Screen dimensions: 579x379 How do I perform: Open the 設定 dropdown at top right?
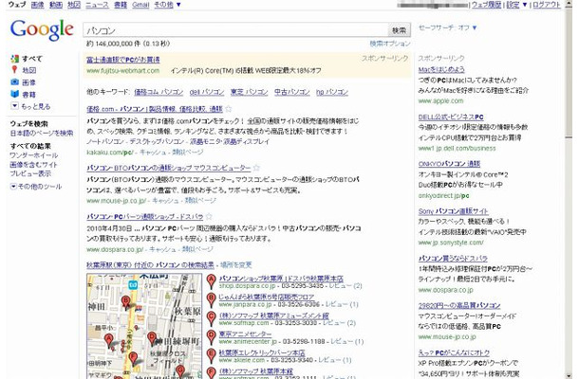click(x=517, y=5)
